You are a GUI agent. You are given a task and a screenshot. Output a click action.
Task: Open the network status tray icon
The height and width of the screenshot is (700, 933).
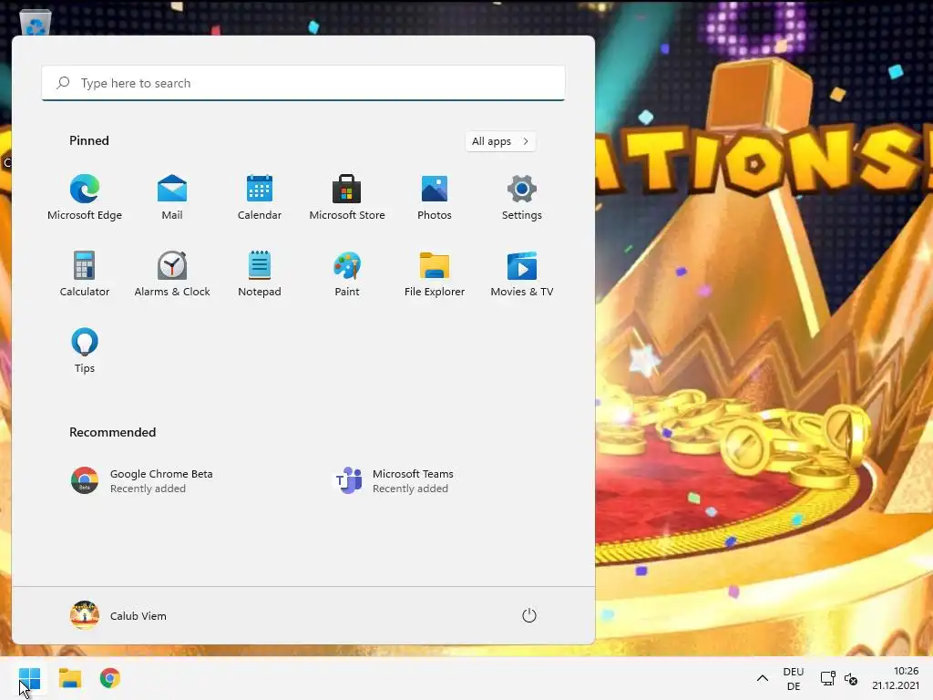coord(827,678)
